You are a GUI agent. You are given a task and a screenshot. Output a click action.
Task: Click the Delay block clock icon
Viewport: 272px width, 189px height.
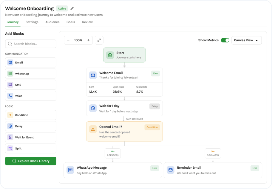click(x=10, y=126)
